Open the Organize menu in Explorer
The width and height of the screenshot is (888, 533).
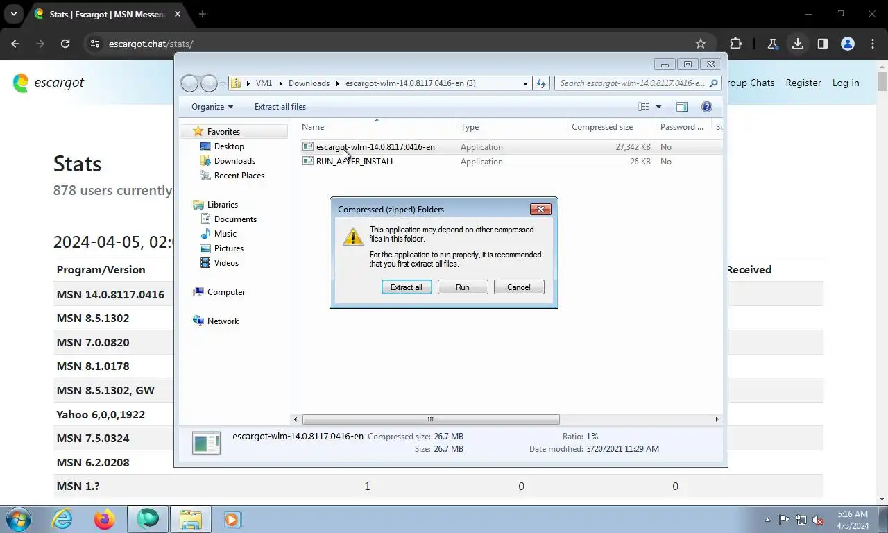[212, 107]
